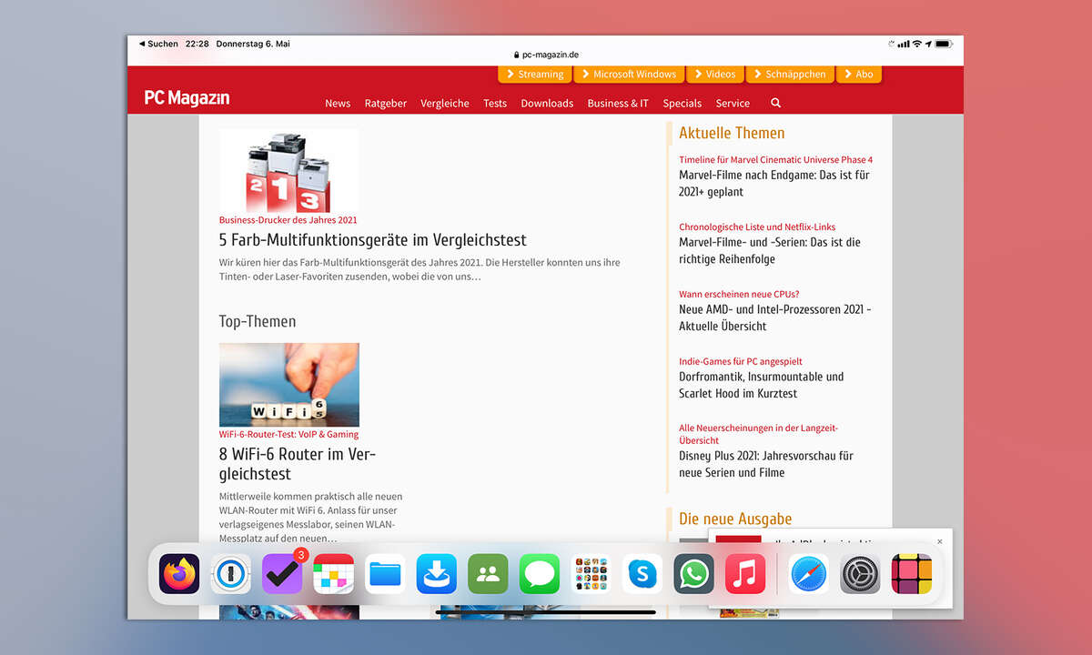Click the Streaming button
The height and width of the screenshot is (655, 1092).
[x=534, y=74]
